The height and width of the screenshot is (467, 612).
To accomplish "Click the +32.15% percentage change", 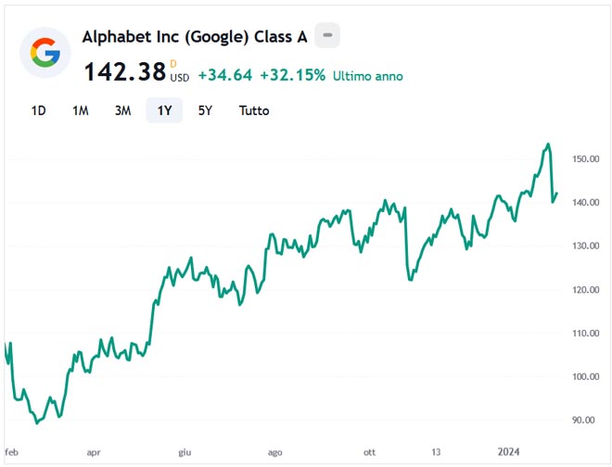I will coord(292,75).
